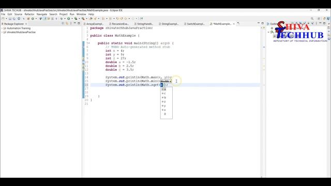
Task: Click the 'public class MathExample' code line
Action: [115, 36]
